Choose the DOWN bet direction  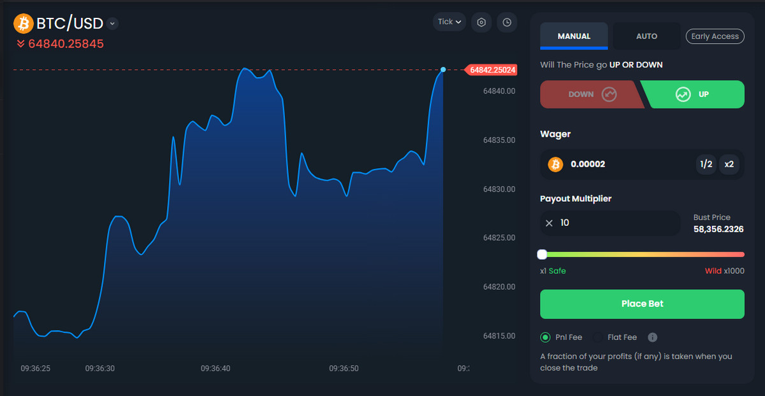click(x=590, y=94)
